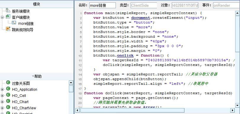Click the 事件 field showing onRender
The width and height of the screenshot is (240, 114).
226,5
